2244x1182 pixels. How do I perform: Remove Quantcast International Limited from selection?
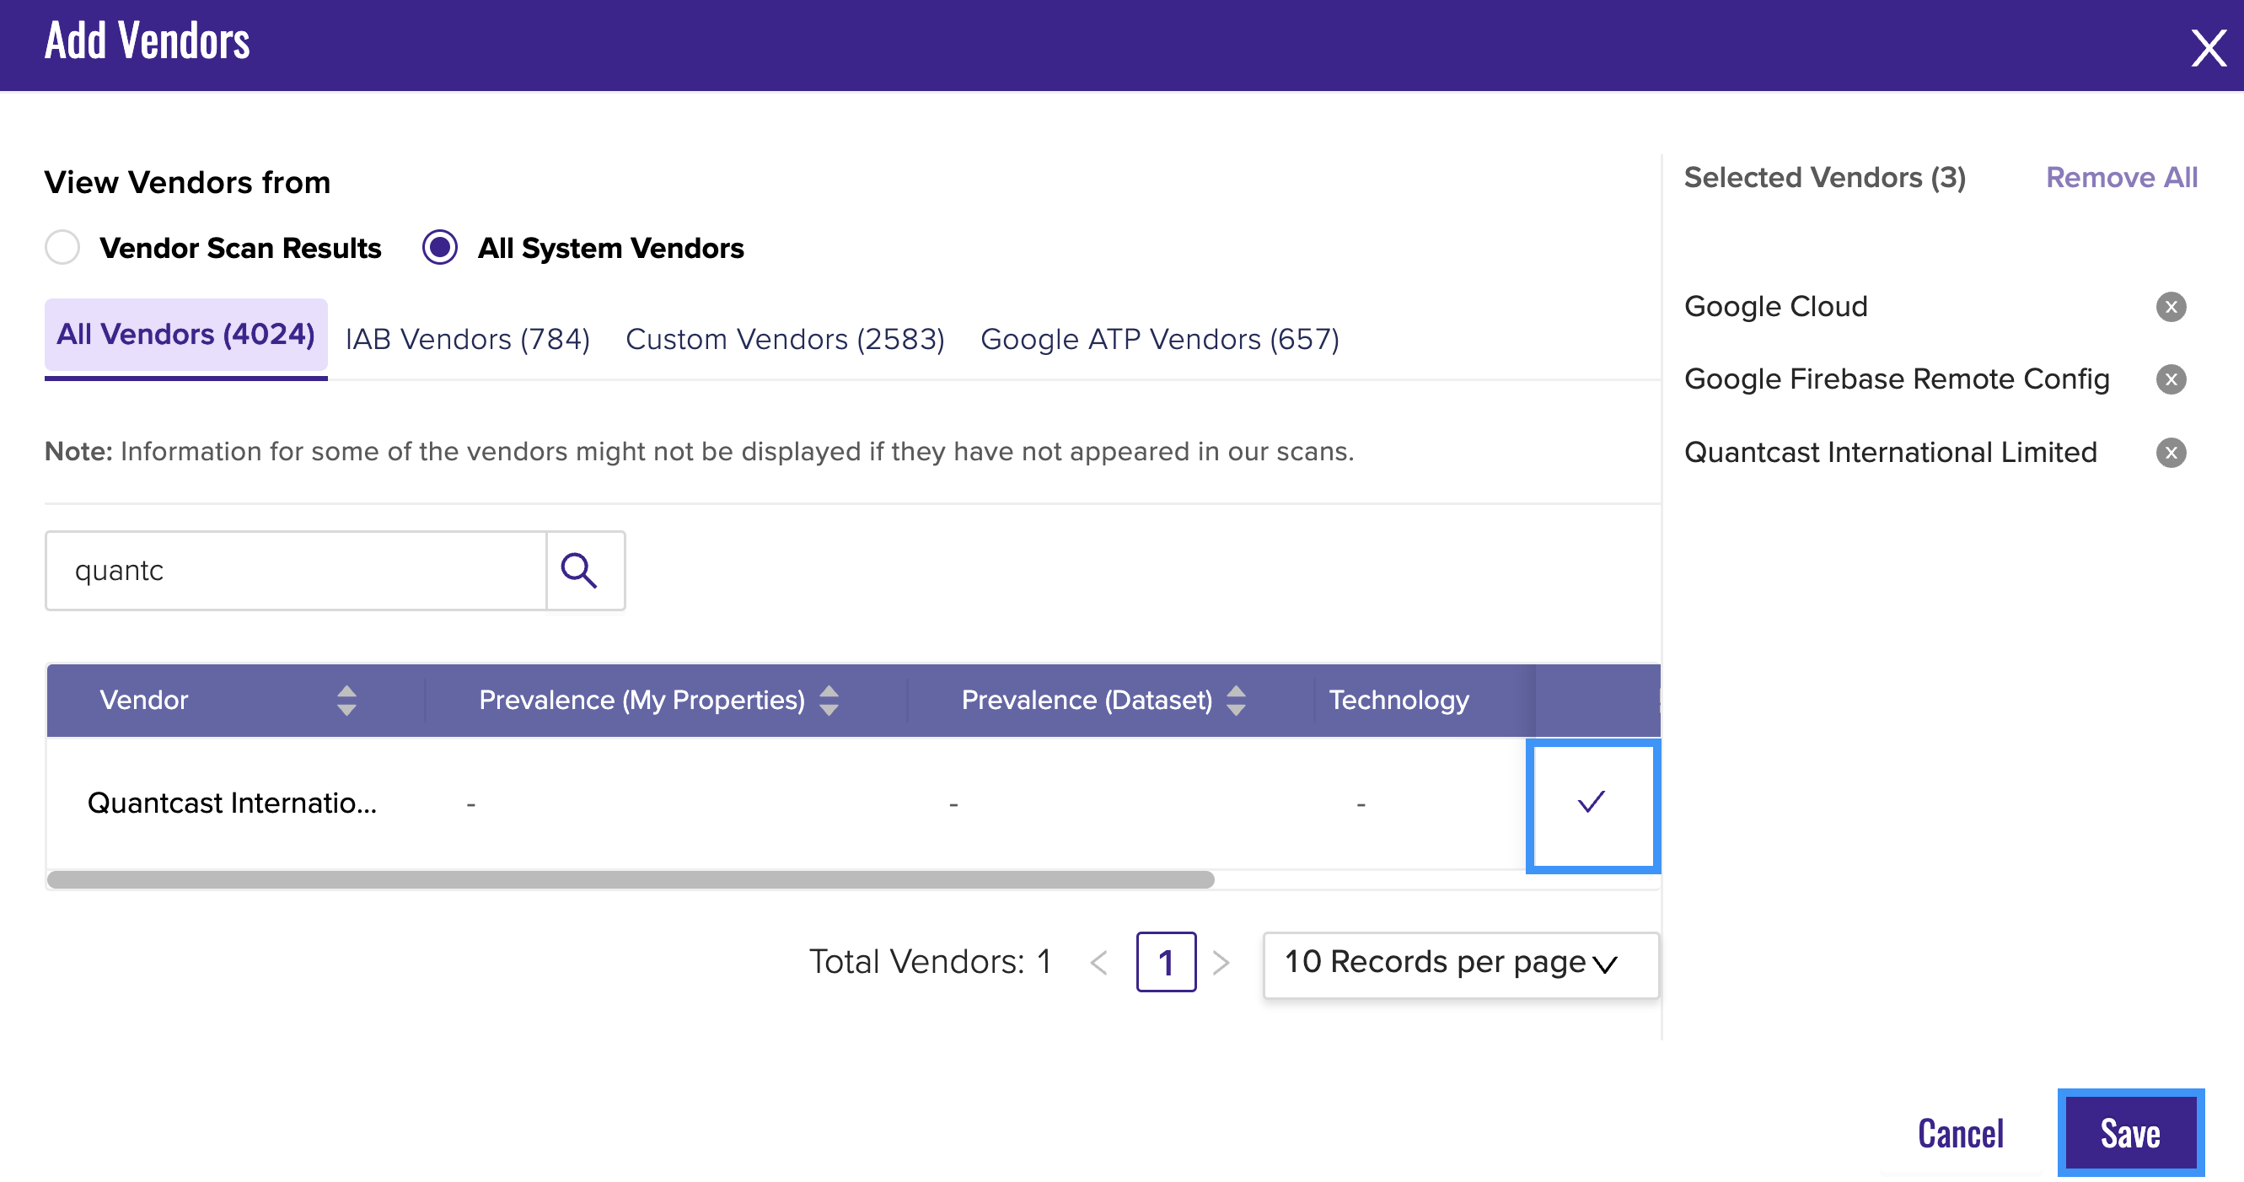point(2171,453)
